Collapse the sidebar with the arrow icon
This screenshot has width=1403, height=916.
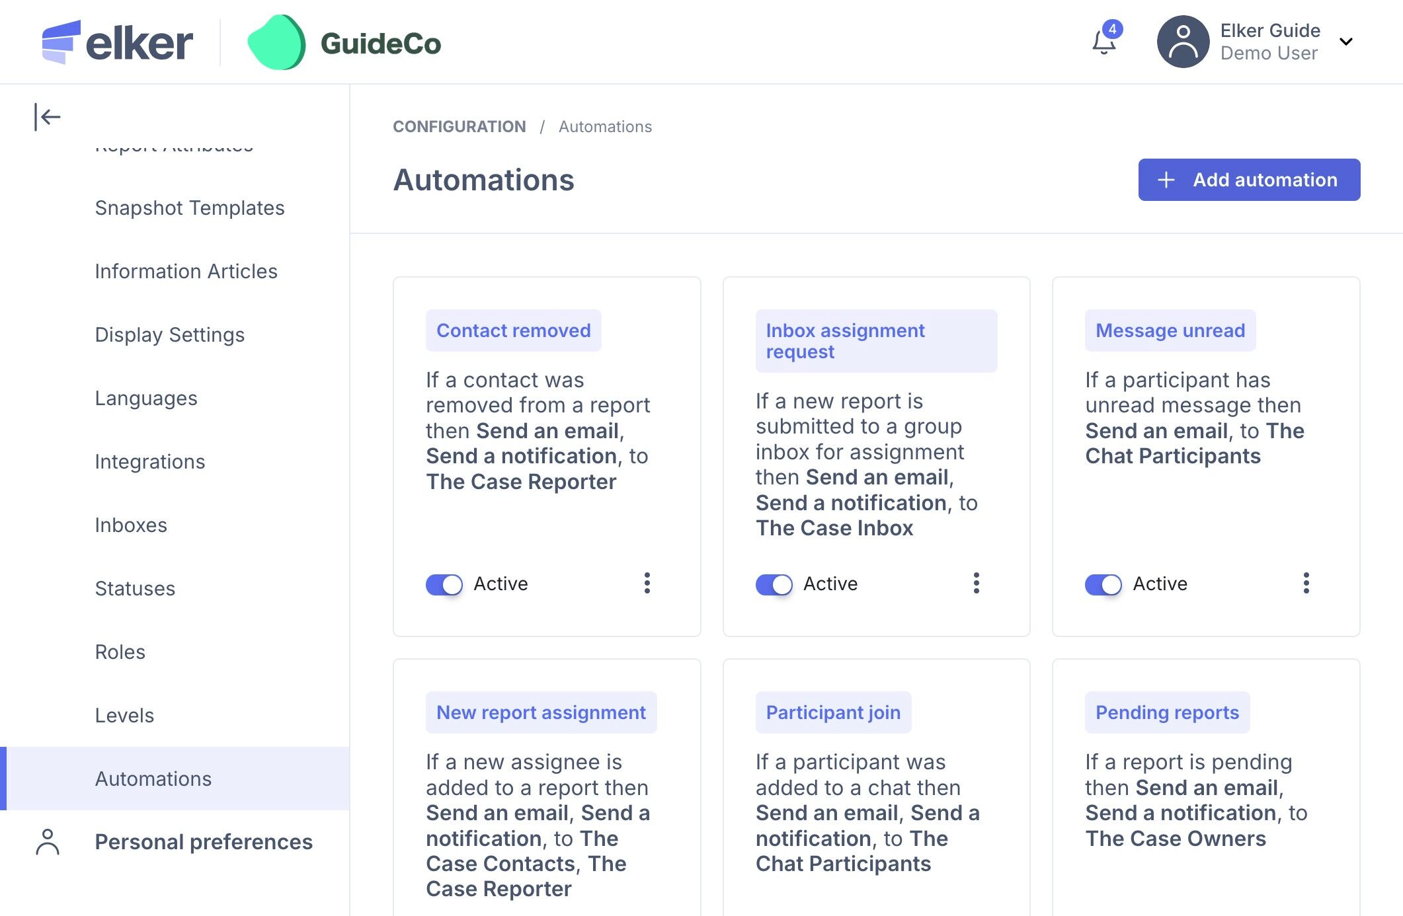coord(47,117)
